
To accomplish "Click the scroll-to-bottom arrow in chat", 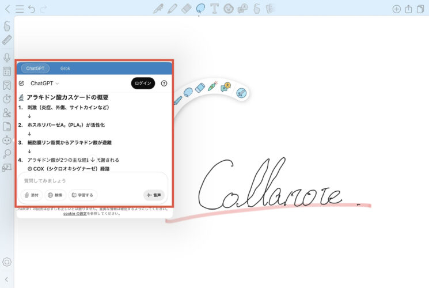I will point(93,160).
